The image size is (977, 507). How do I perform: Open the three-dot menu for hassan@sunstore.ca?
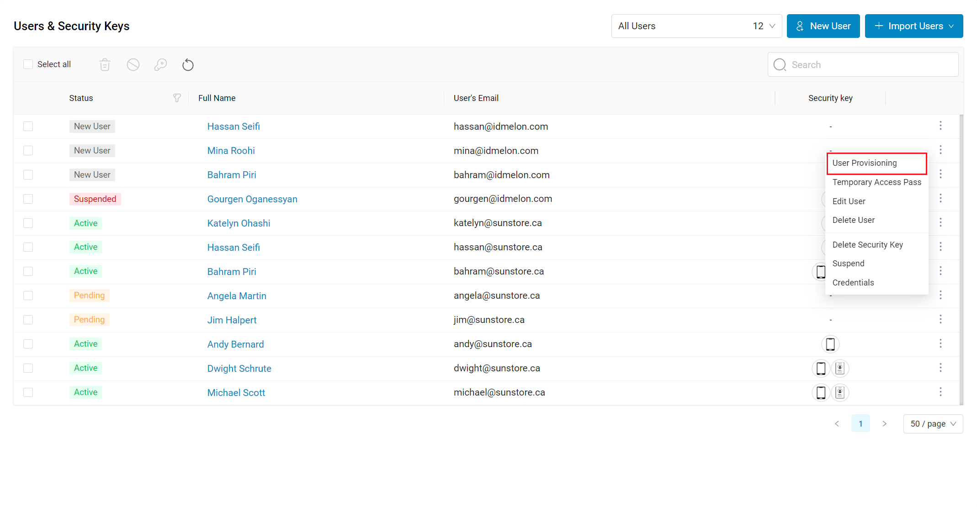pos(940,247)
